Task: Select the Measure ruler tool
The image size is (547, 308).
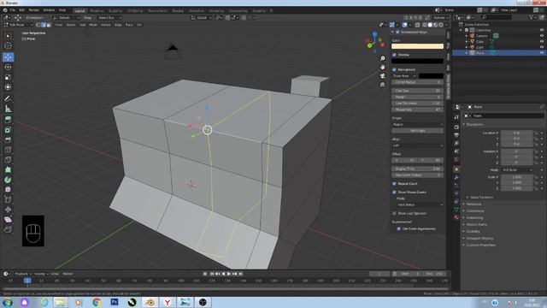Action: pyautogui.click(x=8, y=109)
